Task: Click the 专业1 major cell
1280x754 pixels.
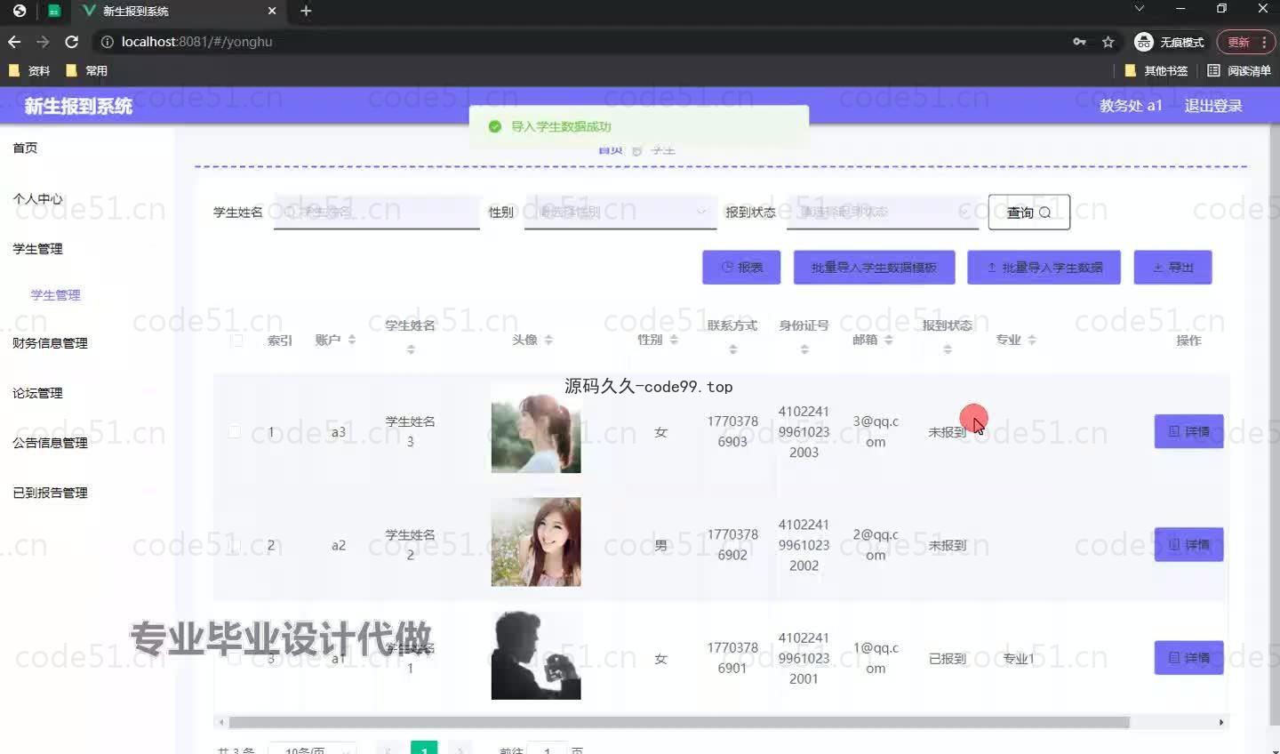Action: 1019,659
